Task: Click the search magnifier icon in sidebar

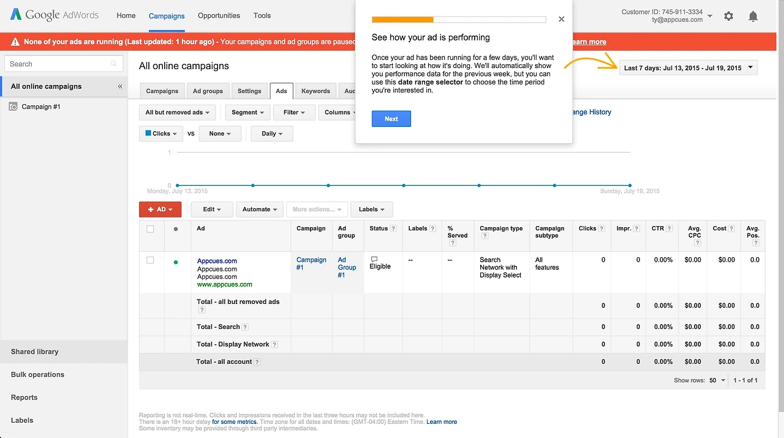Action: click(x=113, y=64)
